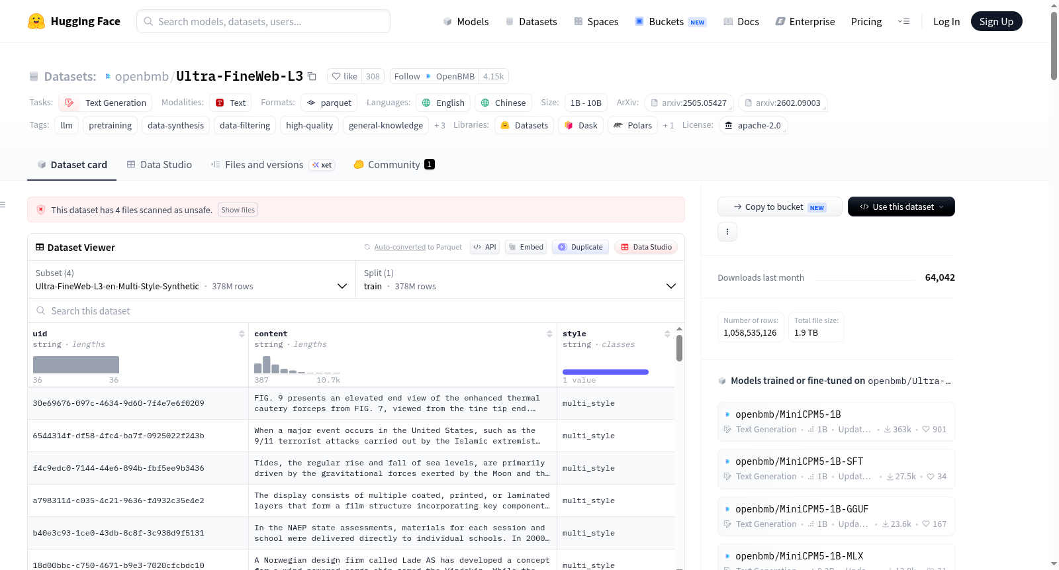
Task: Open the Text Generation task tag
Action: point(105,103)
